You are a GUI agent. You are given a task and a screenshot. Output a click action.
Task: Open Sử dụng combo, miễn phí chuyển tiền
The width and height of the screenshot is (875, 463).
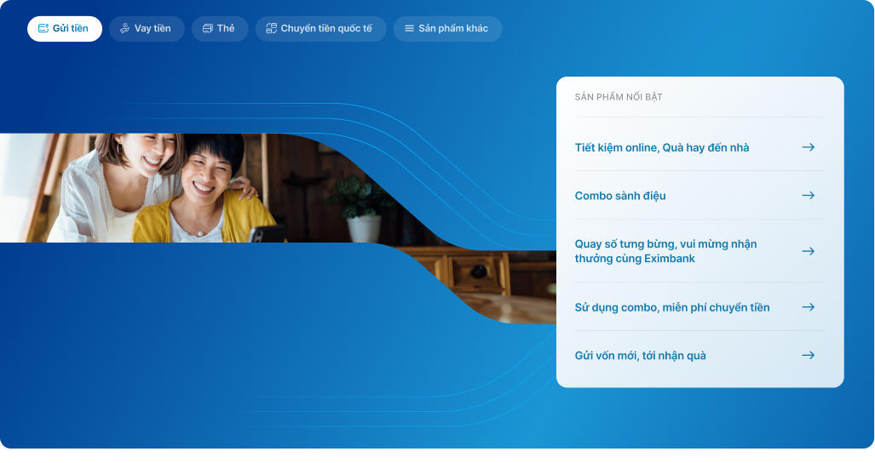tap(671, 307)
